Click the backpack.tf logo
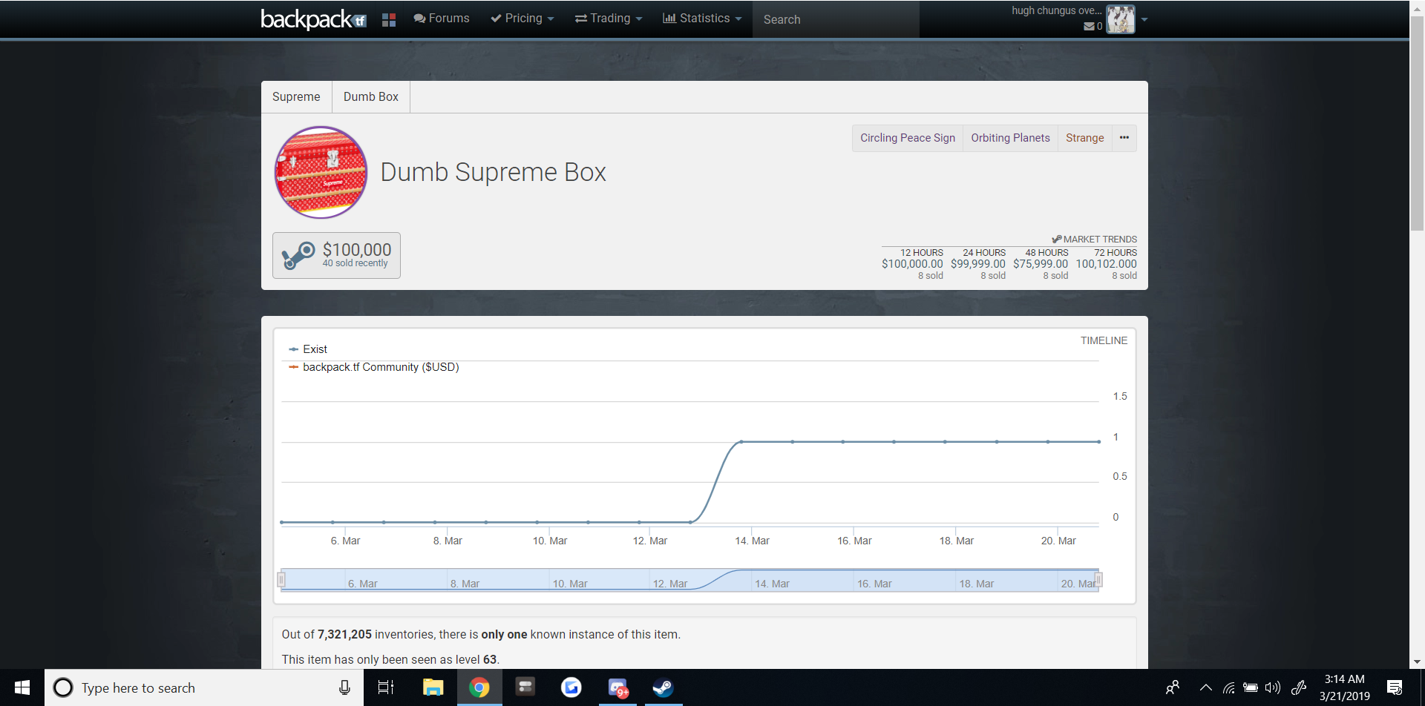Screen dimensions: 1425x706 pos(313,19)
